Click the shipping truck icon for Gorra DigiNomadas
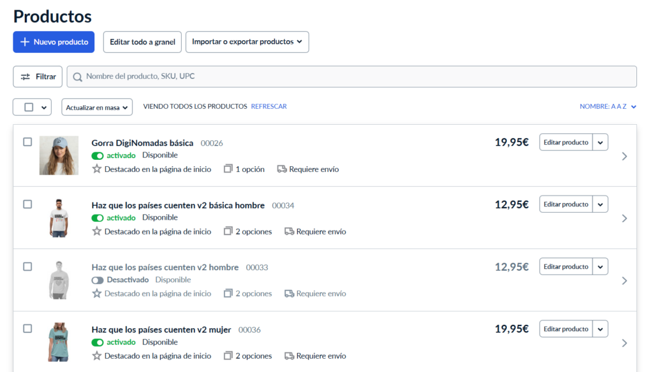The height and width of the screenshot is (372, 653). pyautogui.click(x=282, y=169)
